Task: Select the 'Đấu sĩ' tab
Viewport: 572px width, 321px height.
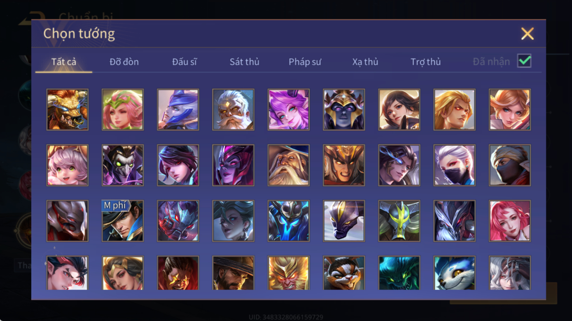Action: point(184,62)
